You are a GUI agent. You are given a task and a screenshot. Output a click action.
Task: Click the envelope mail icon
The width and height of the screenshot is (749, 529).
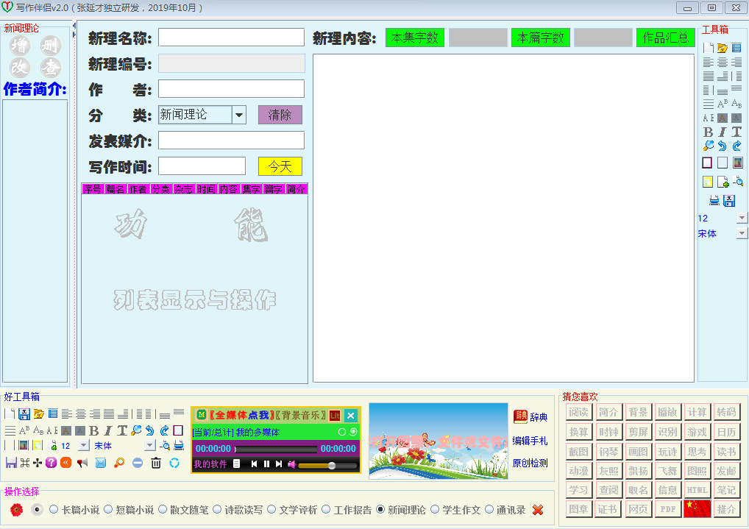pyautogui.click(x=101, y=463)
